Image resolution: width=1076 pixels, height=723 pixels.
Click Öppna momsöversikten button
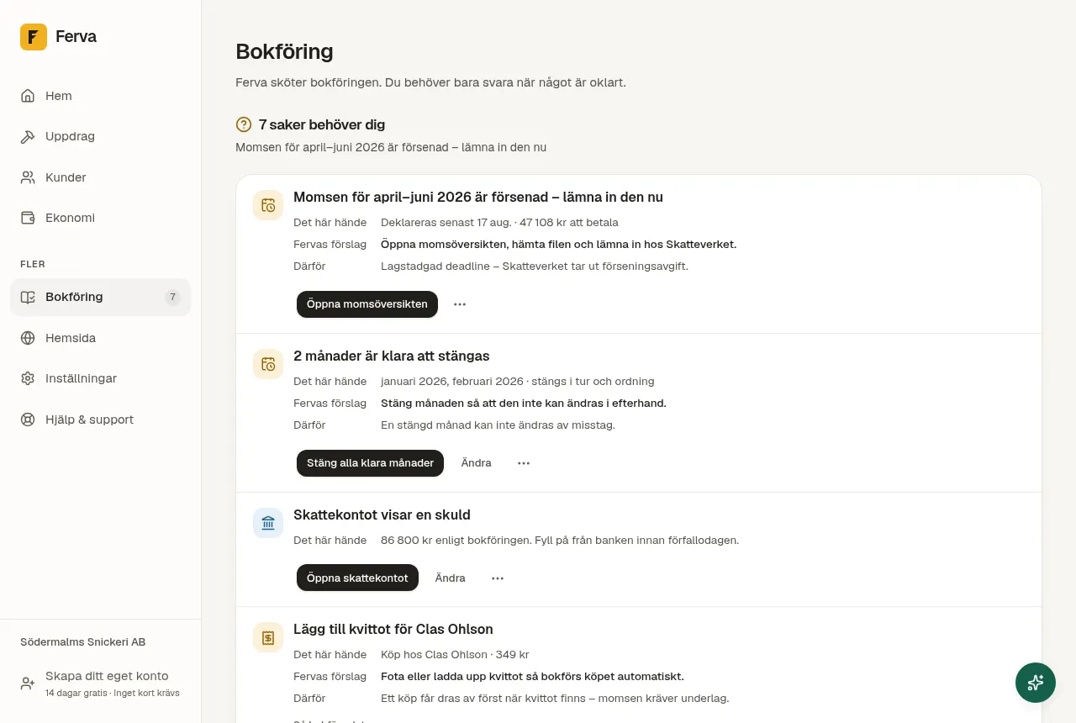coord(367,304)
